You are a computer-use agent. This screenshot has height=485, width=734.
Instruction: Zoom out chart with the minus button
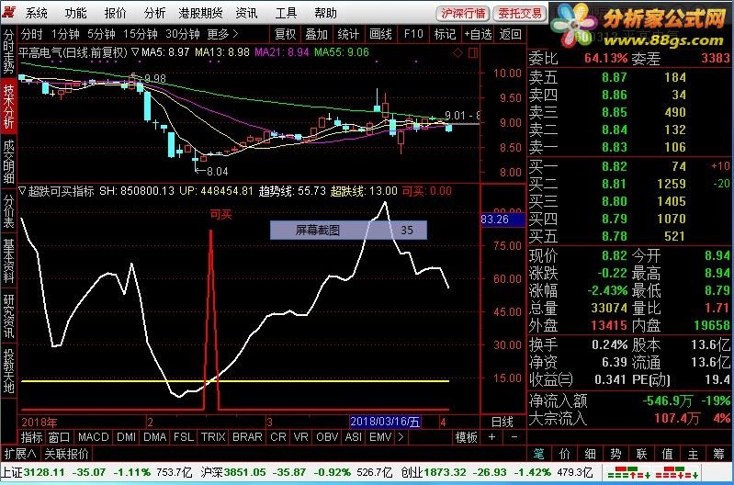[x=514, y=437]
